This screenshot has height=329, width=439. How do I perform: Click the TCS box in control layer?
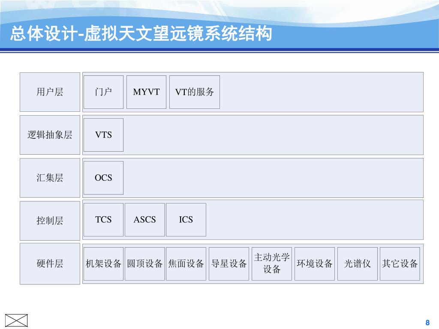(x=104, y=220)
